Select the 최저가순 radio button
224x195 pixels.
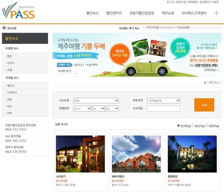click(x=207, y=126)
